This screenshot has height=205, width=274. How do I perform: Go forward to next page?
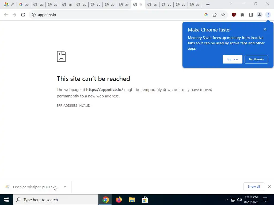[14, 15]
